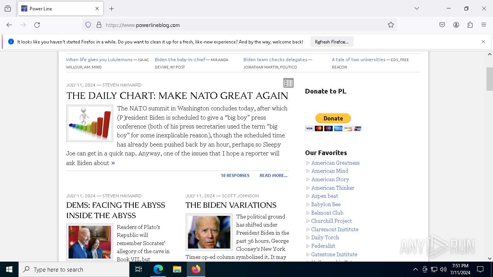Screen dimensions: 493x277
Task: List all tabs dropdown arrow
Action: [x=417, y=8]
